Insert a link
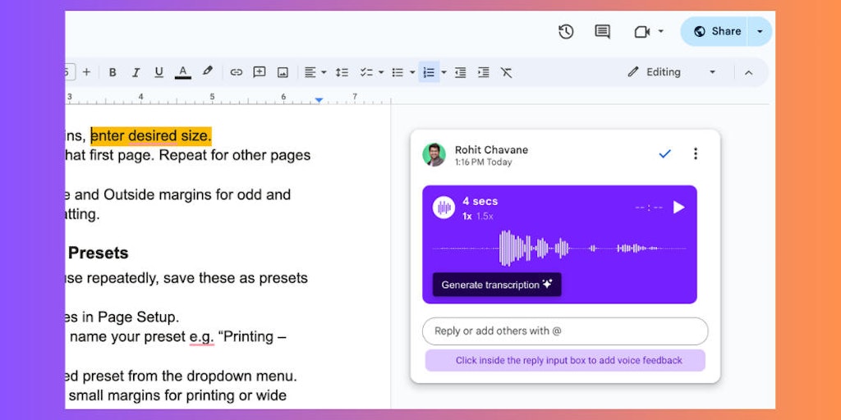This screenshot has height=420, width=841. point(236,72)
